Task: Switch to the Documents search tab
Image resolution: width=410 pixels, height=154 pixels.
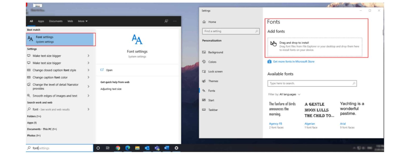Action: pyautogui.click(x=56, y=21)
